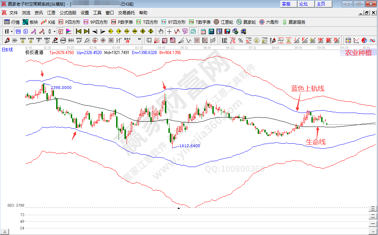Toggle the crosshair cursor tool
Viewport: 378px width, 235px height.
tap(169, 31)
